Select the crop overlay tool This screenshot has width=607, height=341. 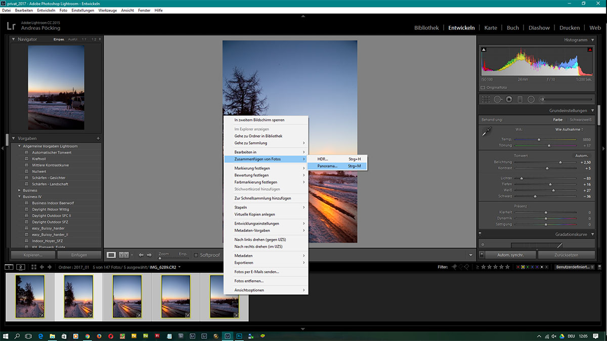point(486,100)
